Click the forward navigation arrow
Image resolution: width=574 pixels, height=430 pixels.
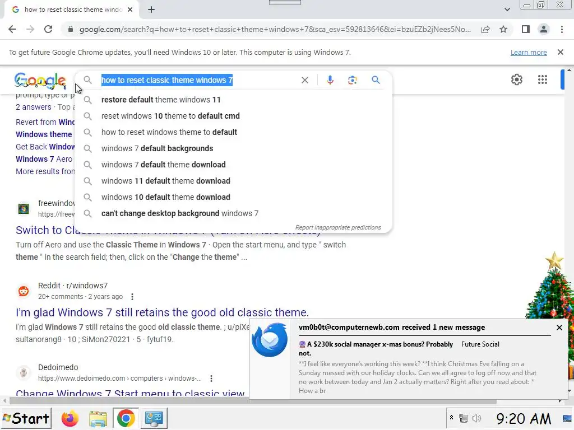[x=30, y=29]
